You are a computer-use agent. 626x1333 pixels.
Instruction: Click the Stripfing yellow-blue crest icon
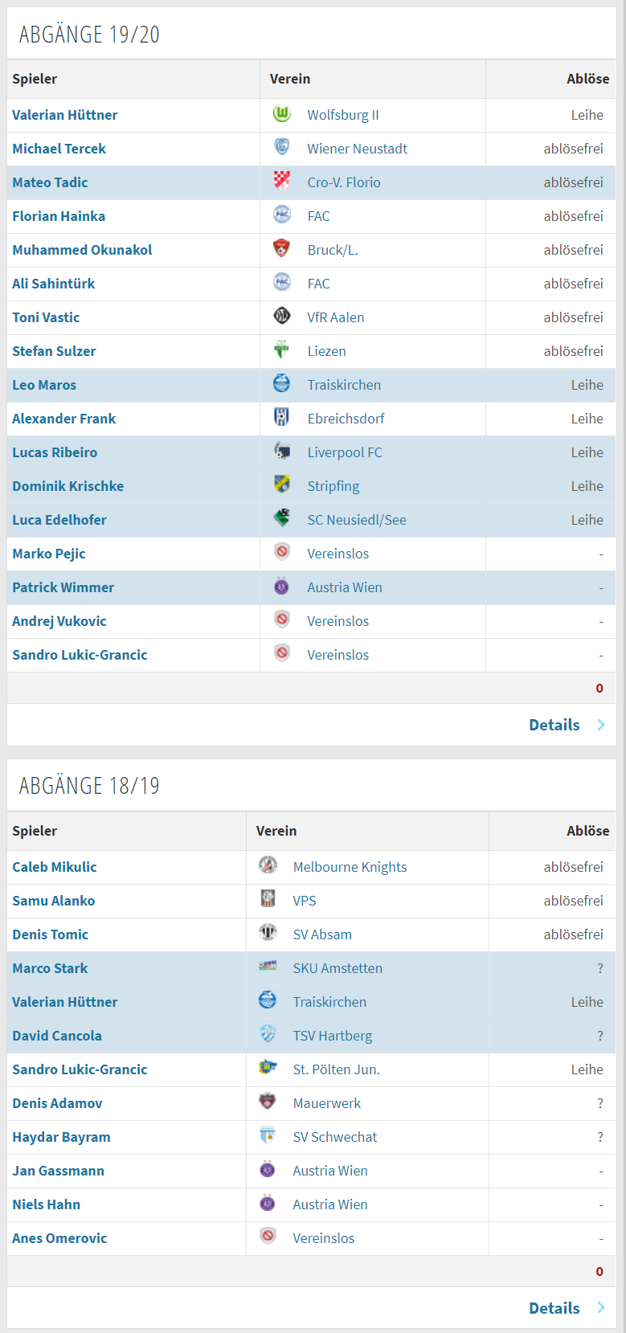282,485
